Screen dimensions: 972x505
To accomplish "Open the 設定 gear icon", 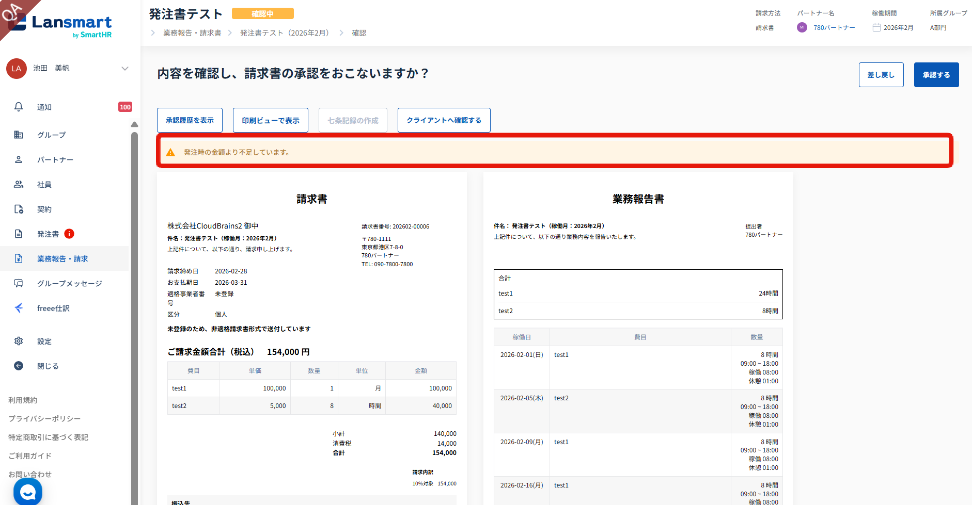I will coord(19,341).
